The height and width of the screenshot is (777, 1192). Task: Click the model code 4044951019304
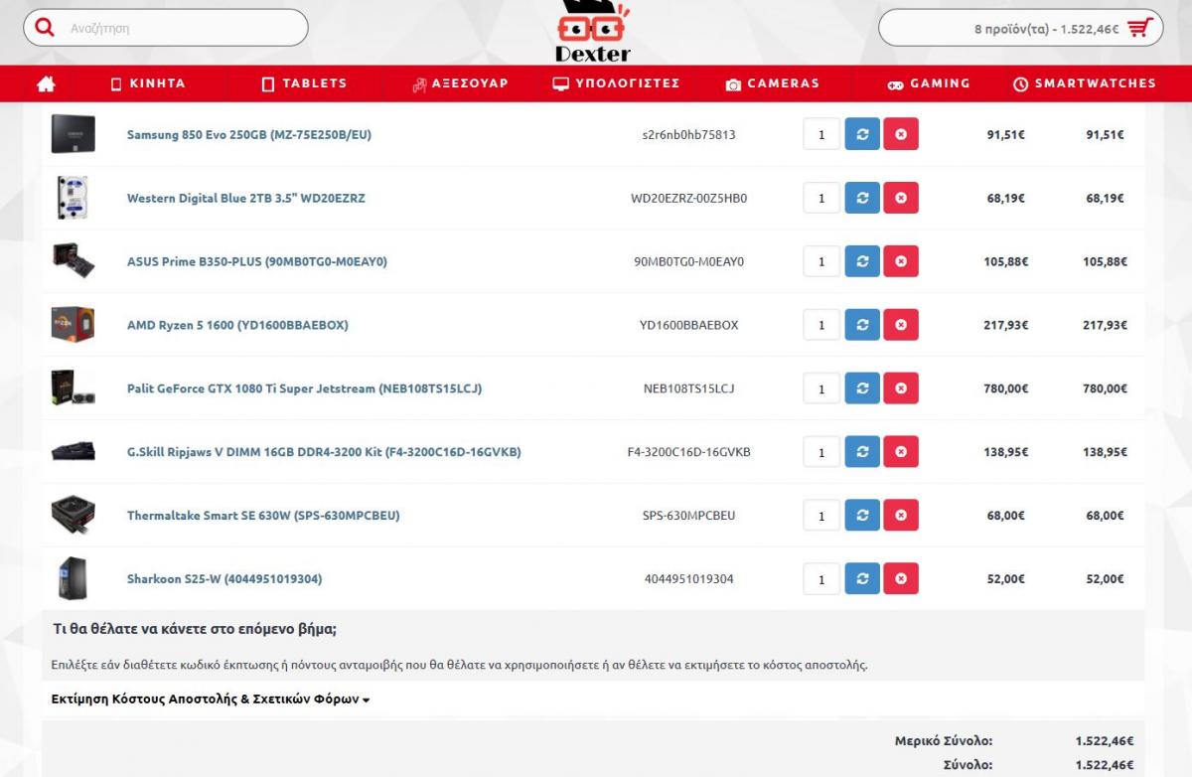(x=689, y=579)
